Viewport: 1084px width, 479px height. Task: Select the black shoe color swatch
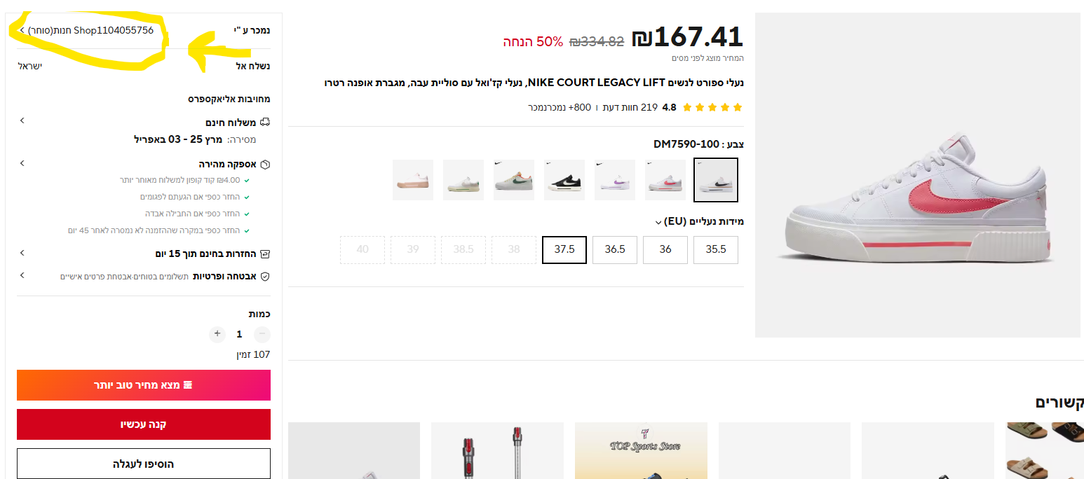tap(564, 180)
